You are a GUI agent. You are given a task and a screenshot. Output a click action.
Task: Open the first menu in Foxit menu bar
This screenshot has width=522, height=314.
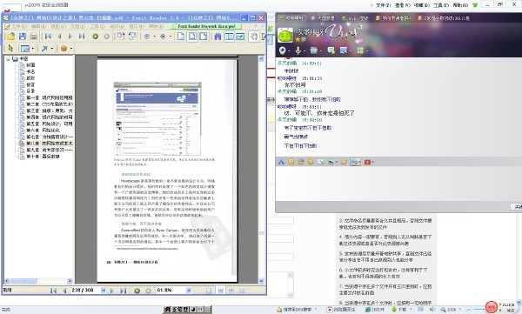click(x=12, y=26)
